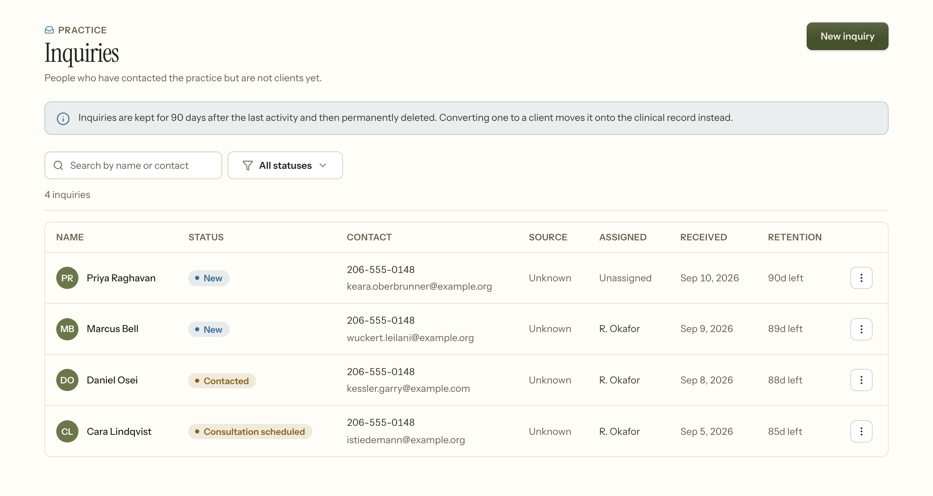Open row actions menu for Daniel Osei

[x=861, y=380]
